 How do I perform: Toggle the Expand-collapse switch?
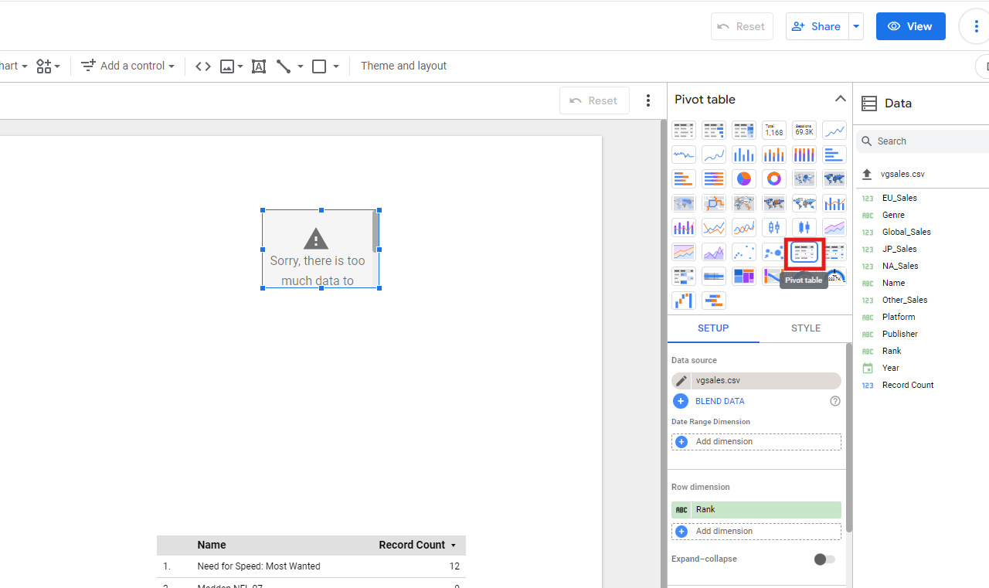point(824,559)
